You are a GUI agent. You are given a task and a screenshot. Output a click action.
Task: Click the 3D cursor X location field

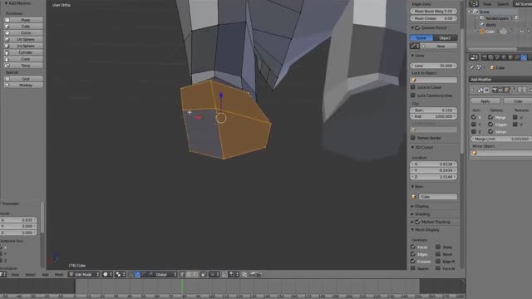[x=434, y=164]
